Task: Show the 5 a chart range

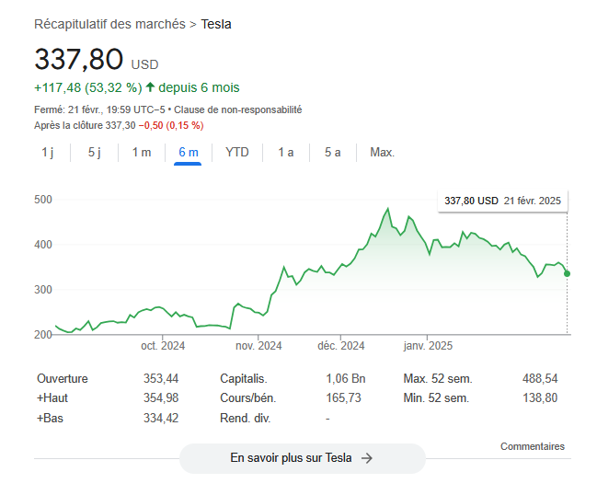Action: (333, 153)
